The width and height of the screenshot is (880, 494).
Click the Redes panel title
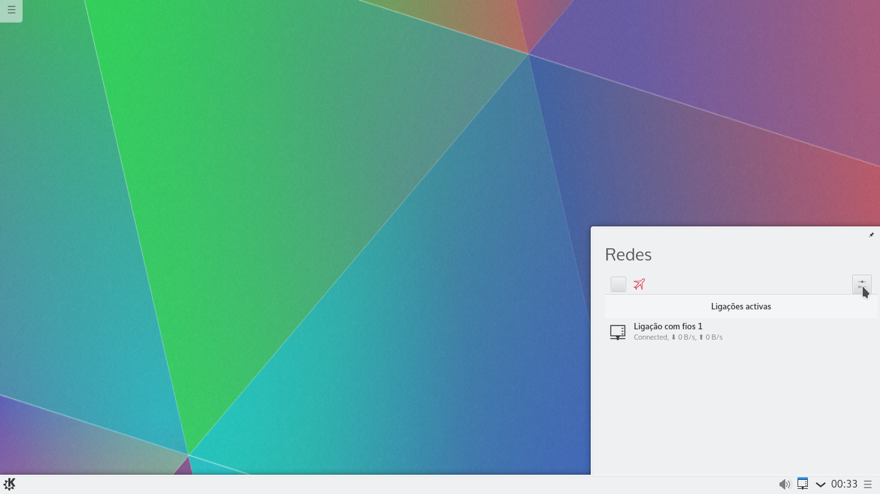coord(628,255)
